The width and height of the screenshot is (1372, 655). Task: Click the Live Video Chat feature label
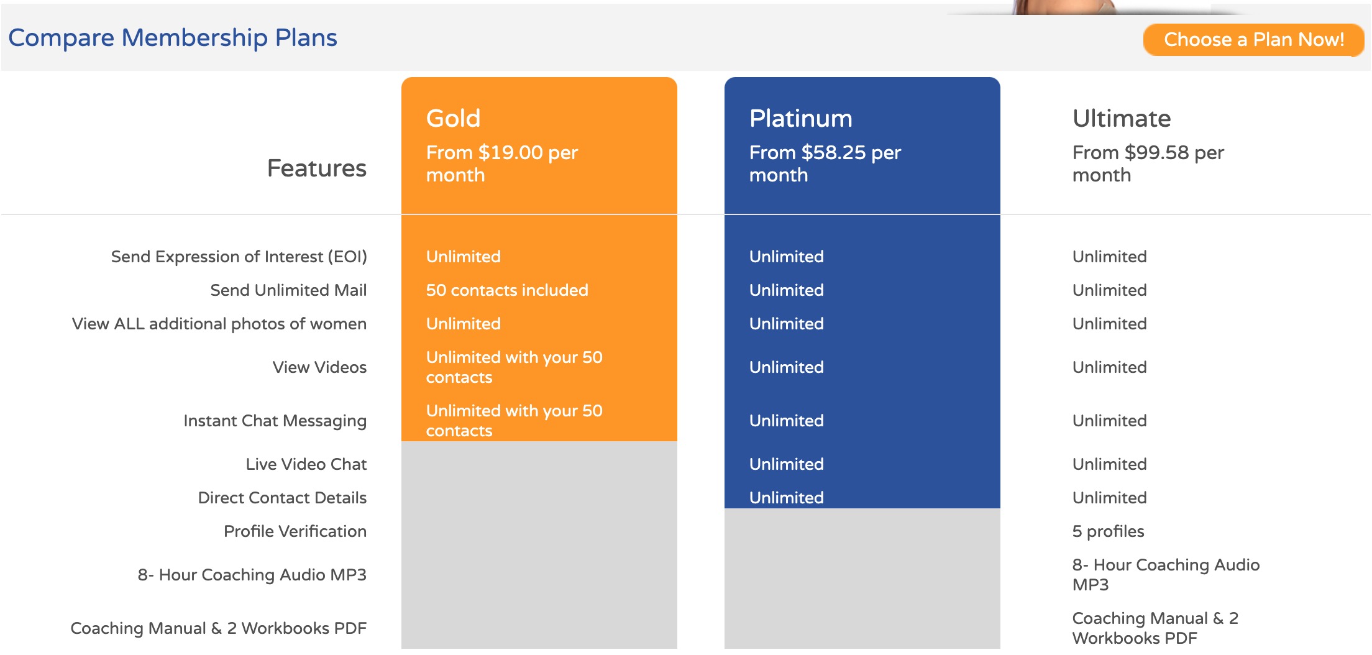(306, 464)
